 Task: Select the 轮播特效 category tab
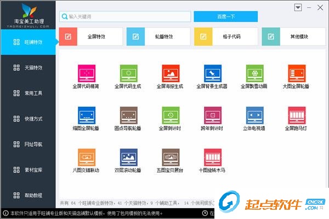click(x=158, y=37)
